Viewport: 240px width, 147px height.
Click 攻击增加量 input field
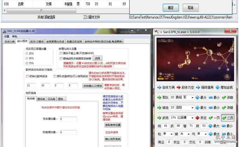pos(68,119)
